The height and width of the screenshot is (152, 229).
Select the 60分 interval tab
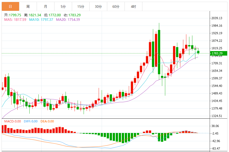[116, 7]
